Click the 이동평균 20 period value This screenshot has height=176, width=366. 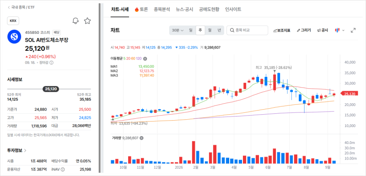point(128,59)
